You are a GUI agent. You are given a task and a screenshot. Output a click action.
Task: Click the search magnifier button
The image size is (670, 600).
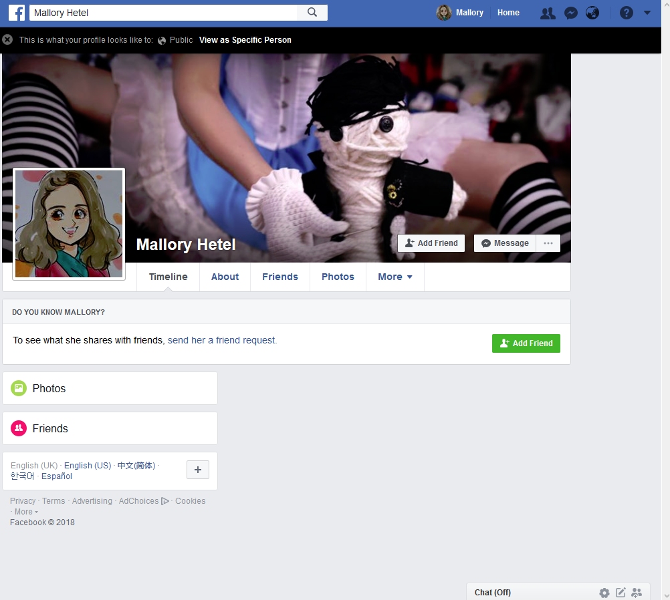click(x=312, y=13)
